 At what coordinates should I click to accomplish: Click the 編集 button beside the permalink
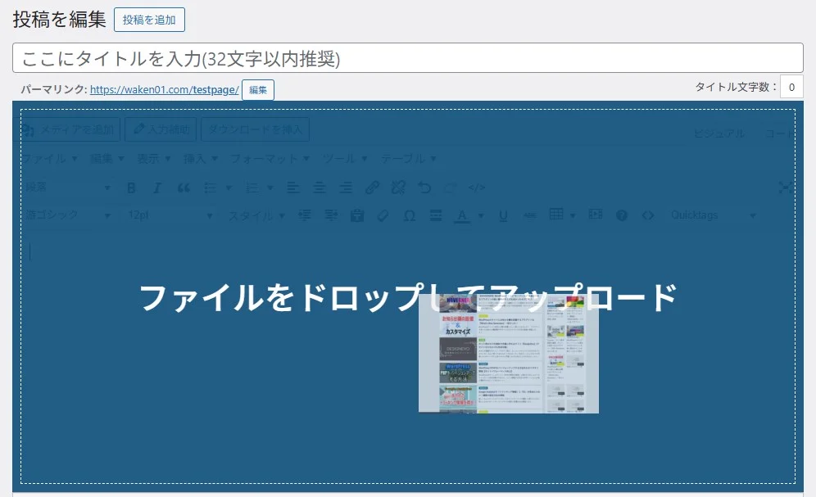[258, 90]
